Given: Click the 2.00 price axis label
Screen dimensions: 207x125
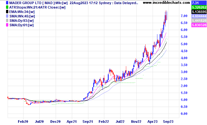Looking at the screenshot, I should coord(184,86).
